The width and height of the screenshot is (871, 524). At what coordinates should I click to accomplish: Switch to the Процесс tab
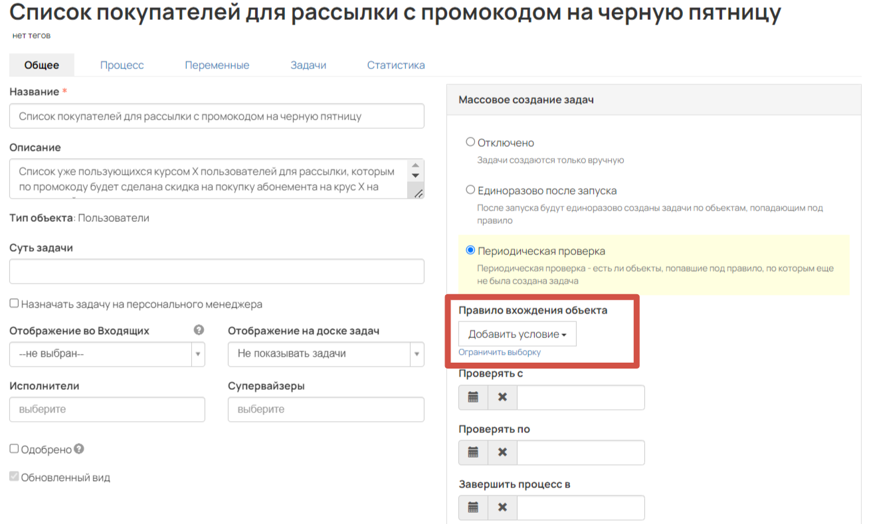[122, 65]
